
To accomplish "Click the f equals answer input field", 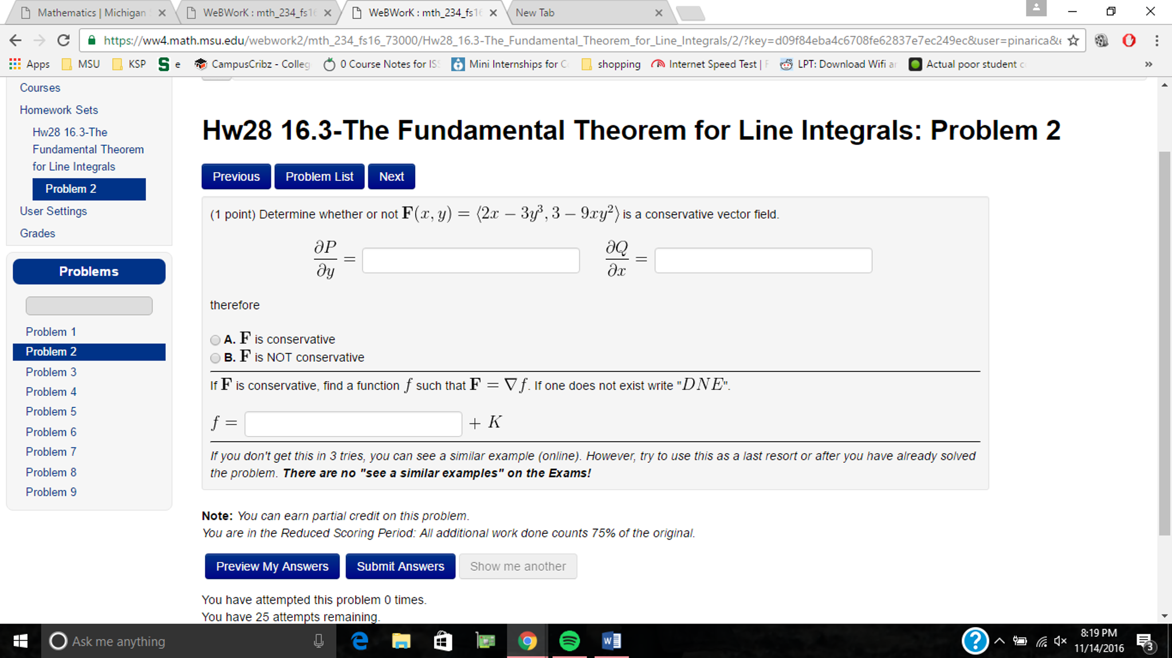I will [x=354, y=422].
